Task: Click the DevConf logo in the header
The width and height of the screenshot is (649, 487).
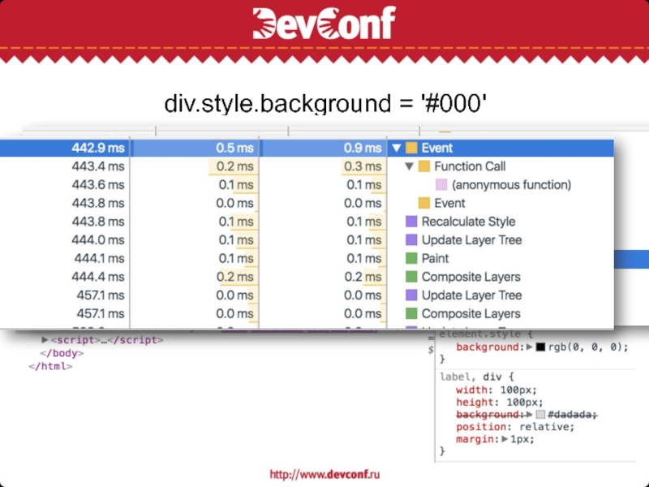Action: [x=324, y=23]
